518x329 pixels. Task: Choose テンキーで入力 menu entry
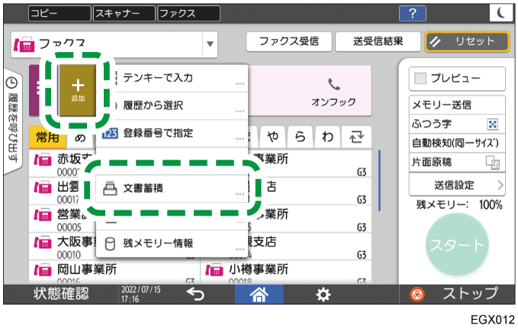(x=172, y=79)
